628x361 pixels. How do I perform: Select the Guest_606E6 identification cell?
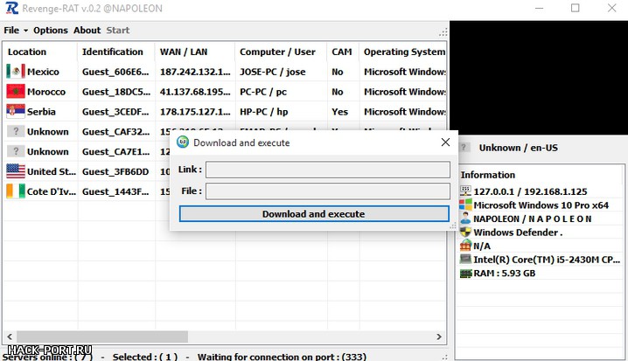click(115, 72)
